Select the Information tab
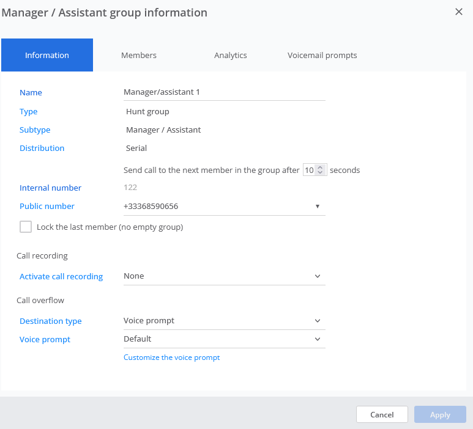The width and height of the screenshot is (473, 429). (x=47, y=55)
